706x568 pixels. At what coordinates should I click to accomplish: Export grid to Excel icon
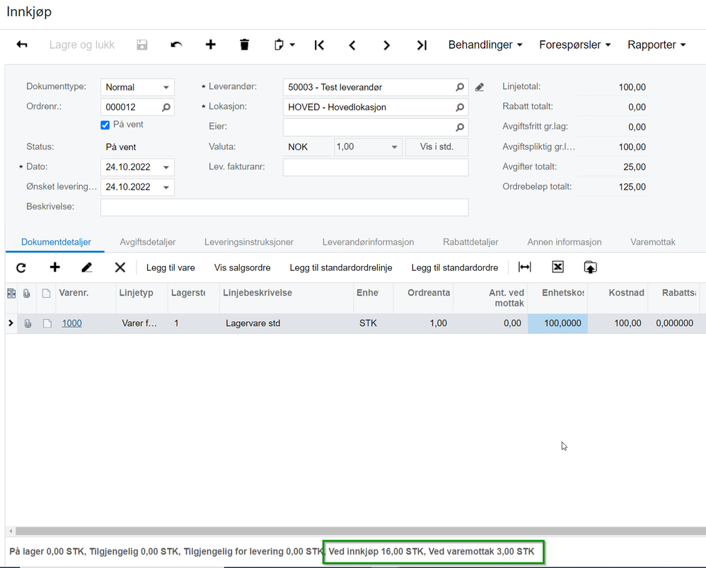point(557,267)
